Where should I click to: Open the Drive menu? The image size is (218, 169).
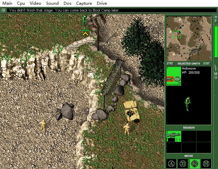click(x=102, y=3)
